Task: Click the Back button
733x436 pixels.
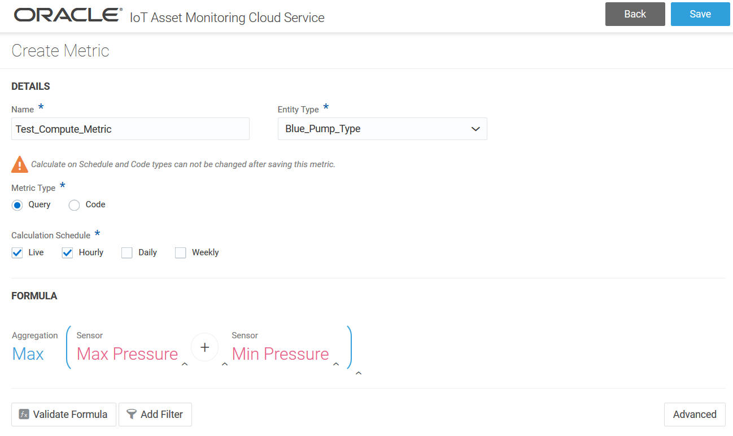Action: pos(635,14)
